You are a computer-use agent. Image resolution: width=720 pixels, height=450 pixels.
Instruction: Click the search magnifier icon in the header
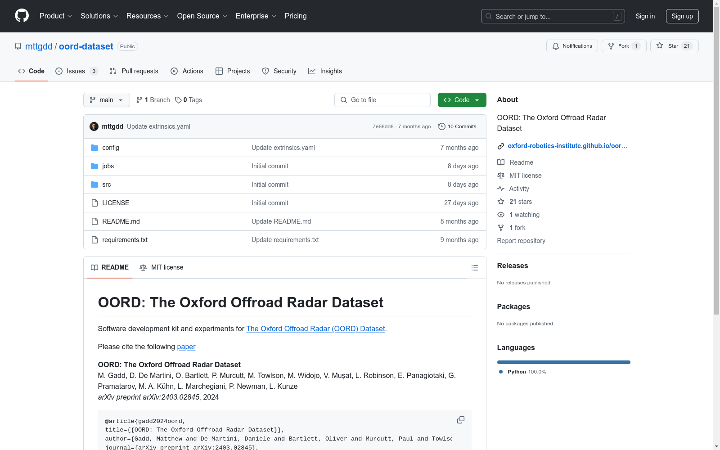489,16
